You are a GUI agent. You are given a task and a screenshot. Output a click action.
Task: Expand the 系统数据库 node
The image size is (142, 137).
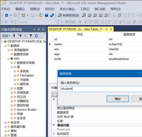pos(9,50)
